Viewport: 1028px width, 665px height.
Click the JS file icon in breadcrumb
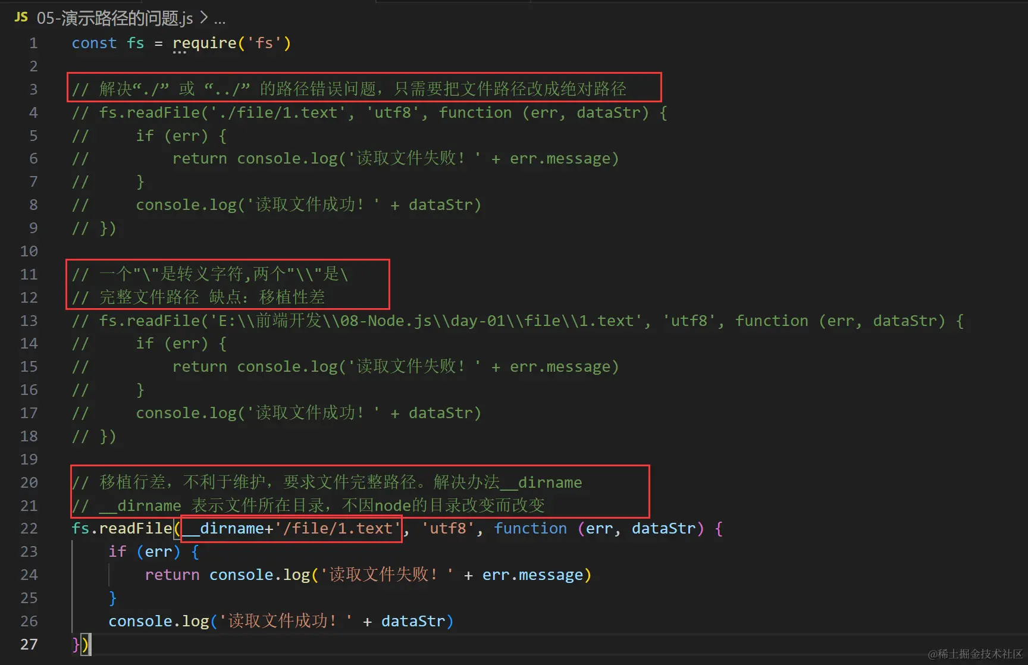pos(21,17)
